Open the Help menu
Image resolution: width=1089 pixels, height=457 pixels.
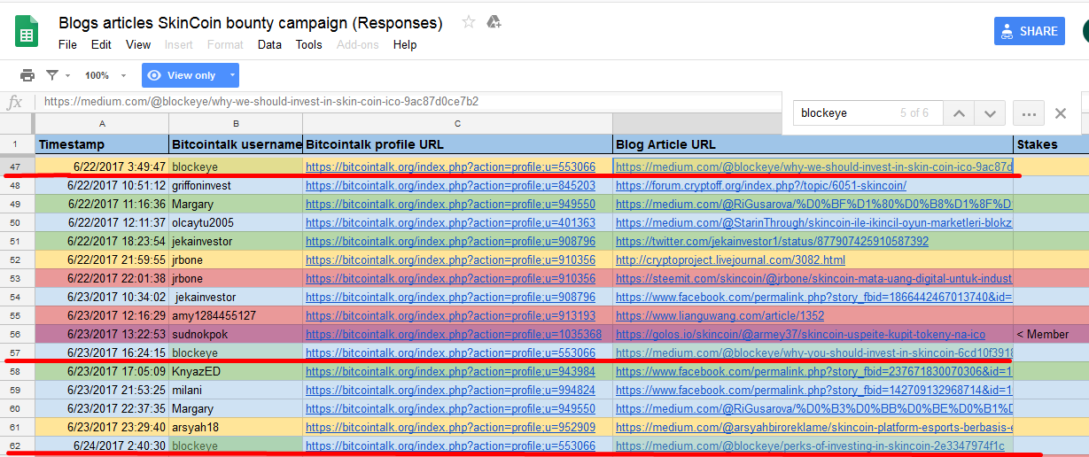(x=405, y=44)
